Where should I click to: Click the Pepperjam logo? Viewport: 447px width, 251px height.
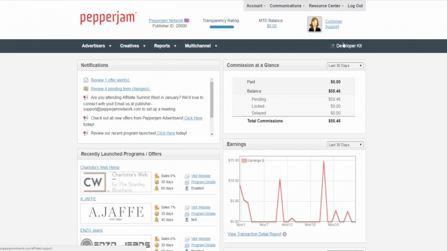tap(108, 18)
